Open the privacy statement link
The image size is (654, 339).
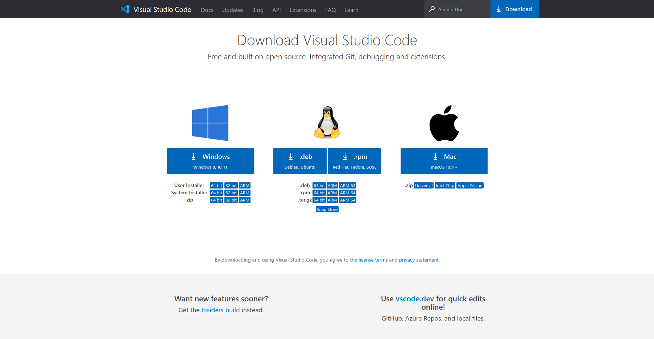pyautogui.click(x=419, y=260)
